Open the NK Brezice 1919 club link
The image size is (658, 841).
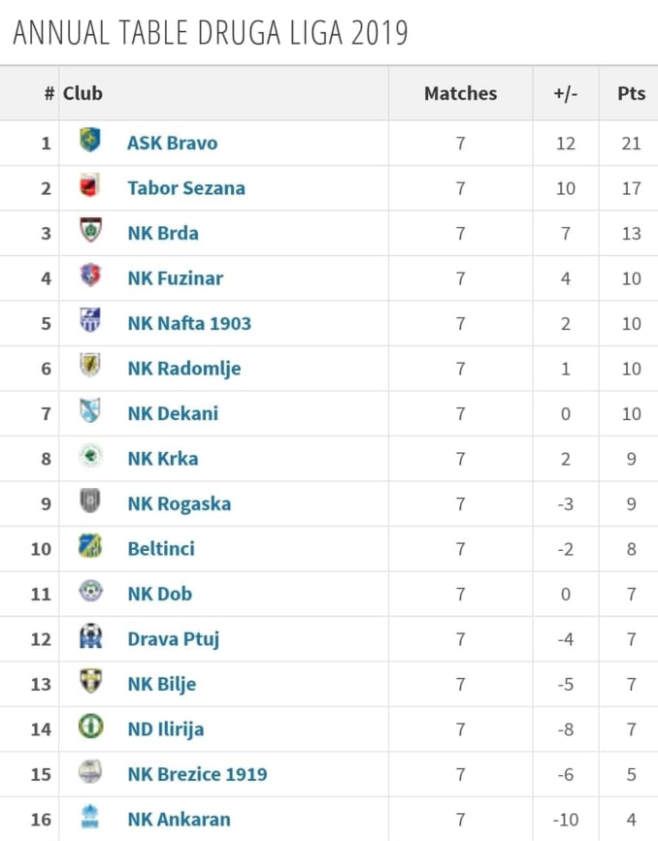197,774
